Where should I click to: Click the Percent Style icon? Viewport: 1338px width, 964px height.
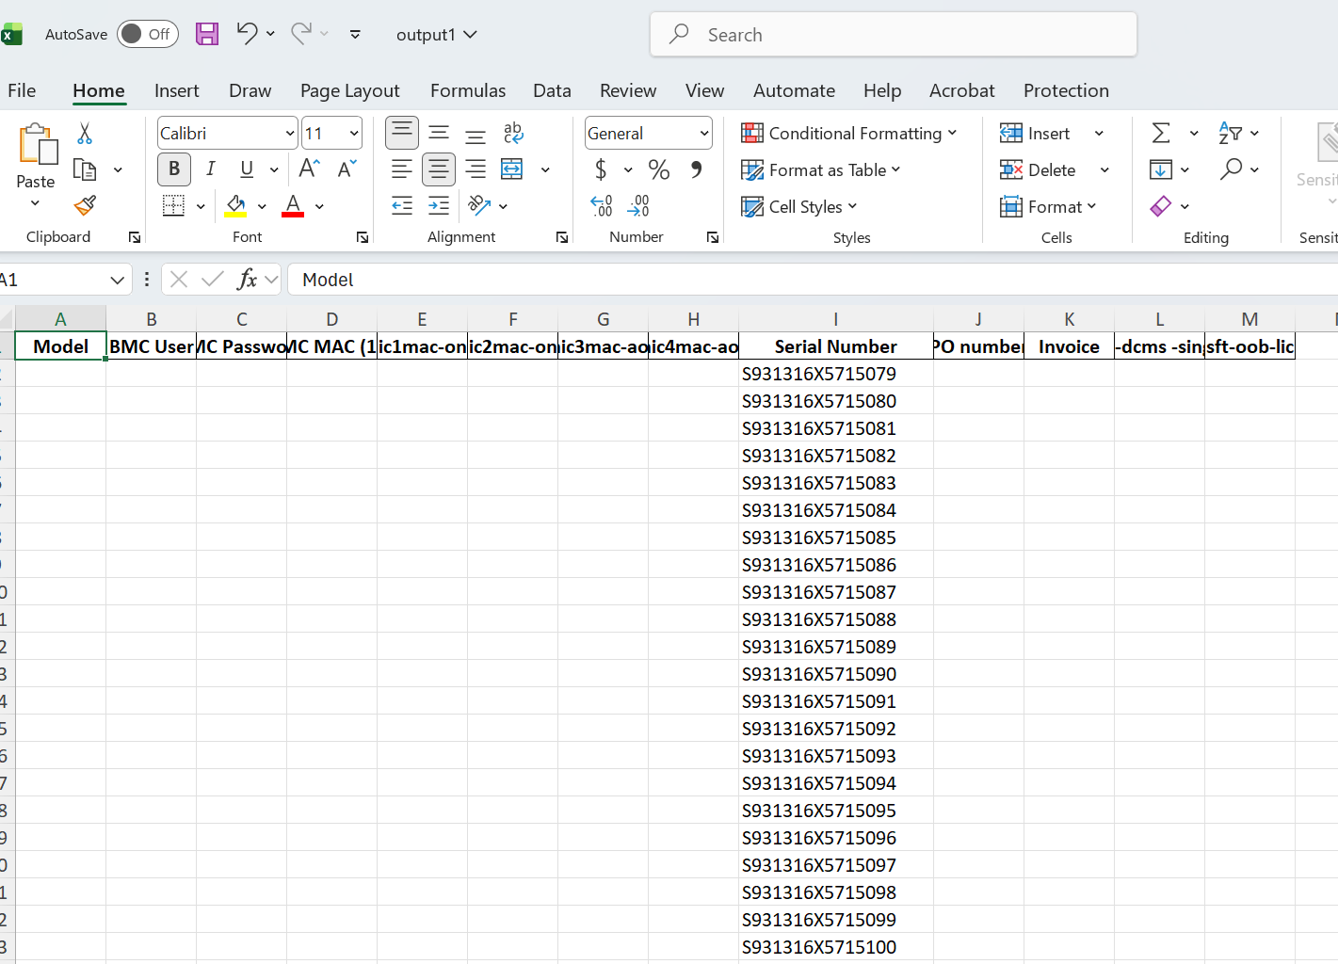659,170
